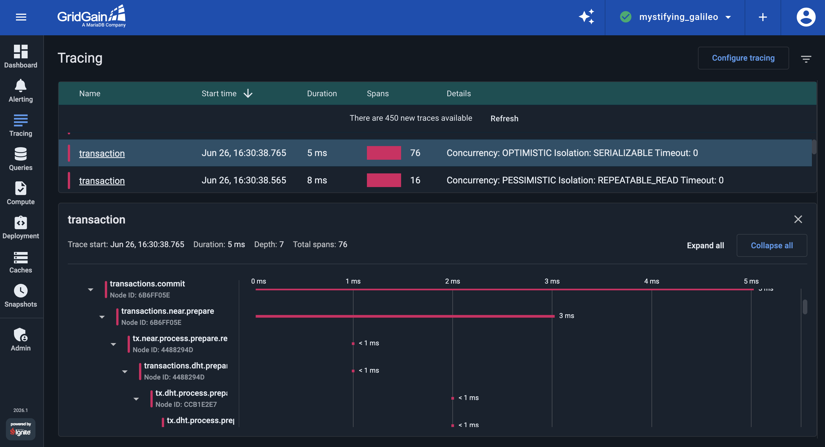825x447 pixels.
Task: Click the Depth: 7 text
Action: point(269,245)
